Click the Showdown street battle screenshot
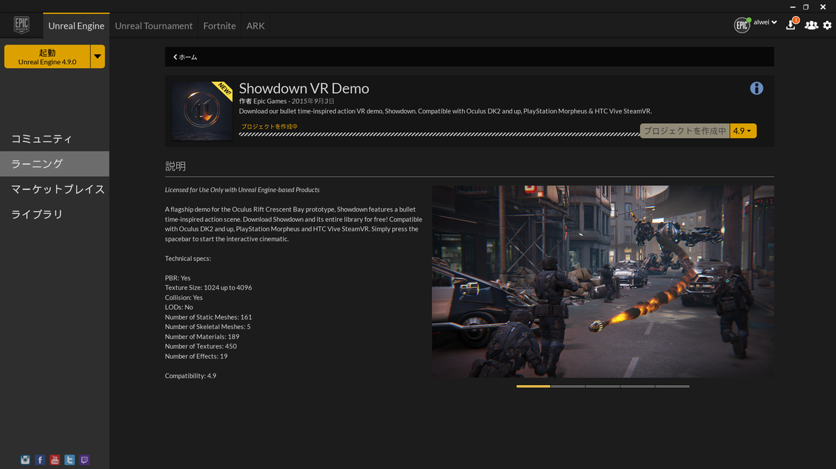The image size is (836, 469). click(x=603, y=281)
